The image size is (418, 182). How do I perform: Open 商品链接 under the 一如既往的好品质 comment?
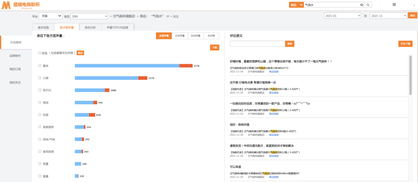[x=274, y=114]
